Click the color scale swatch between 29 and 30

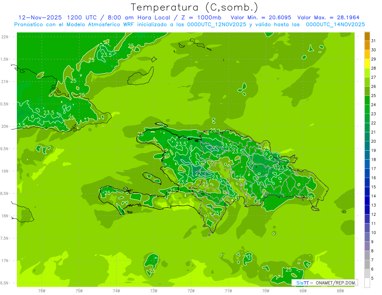(x=367, y=54)
